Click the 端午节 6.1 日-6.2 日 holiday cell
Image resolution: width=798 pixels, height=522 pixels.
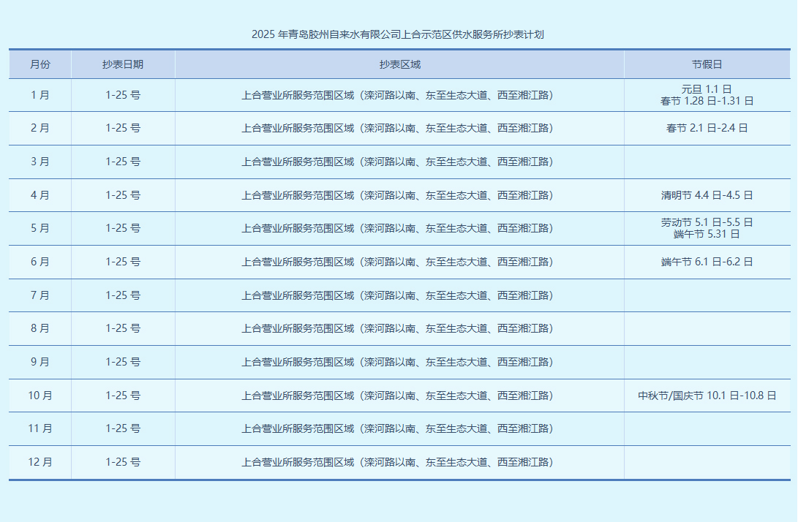(x=707, y=262)
